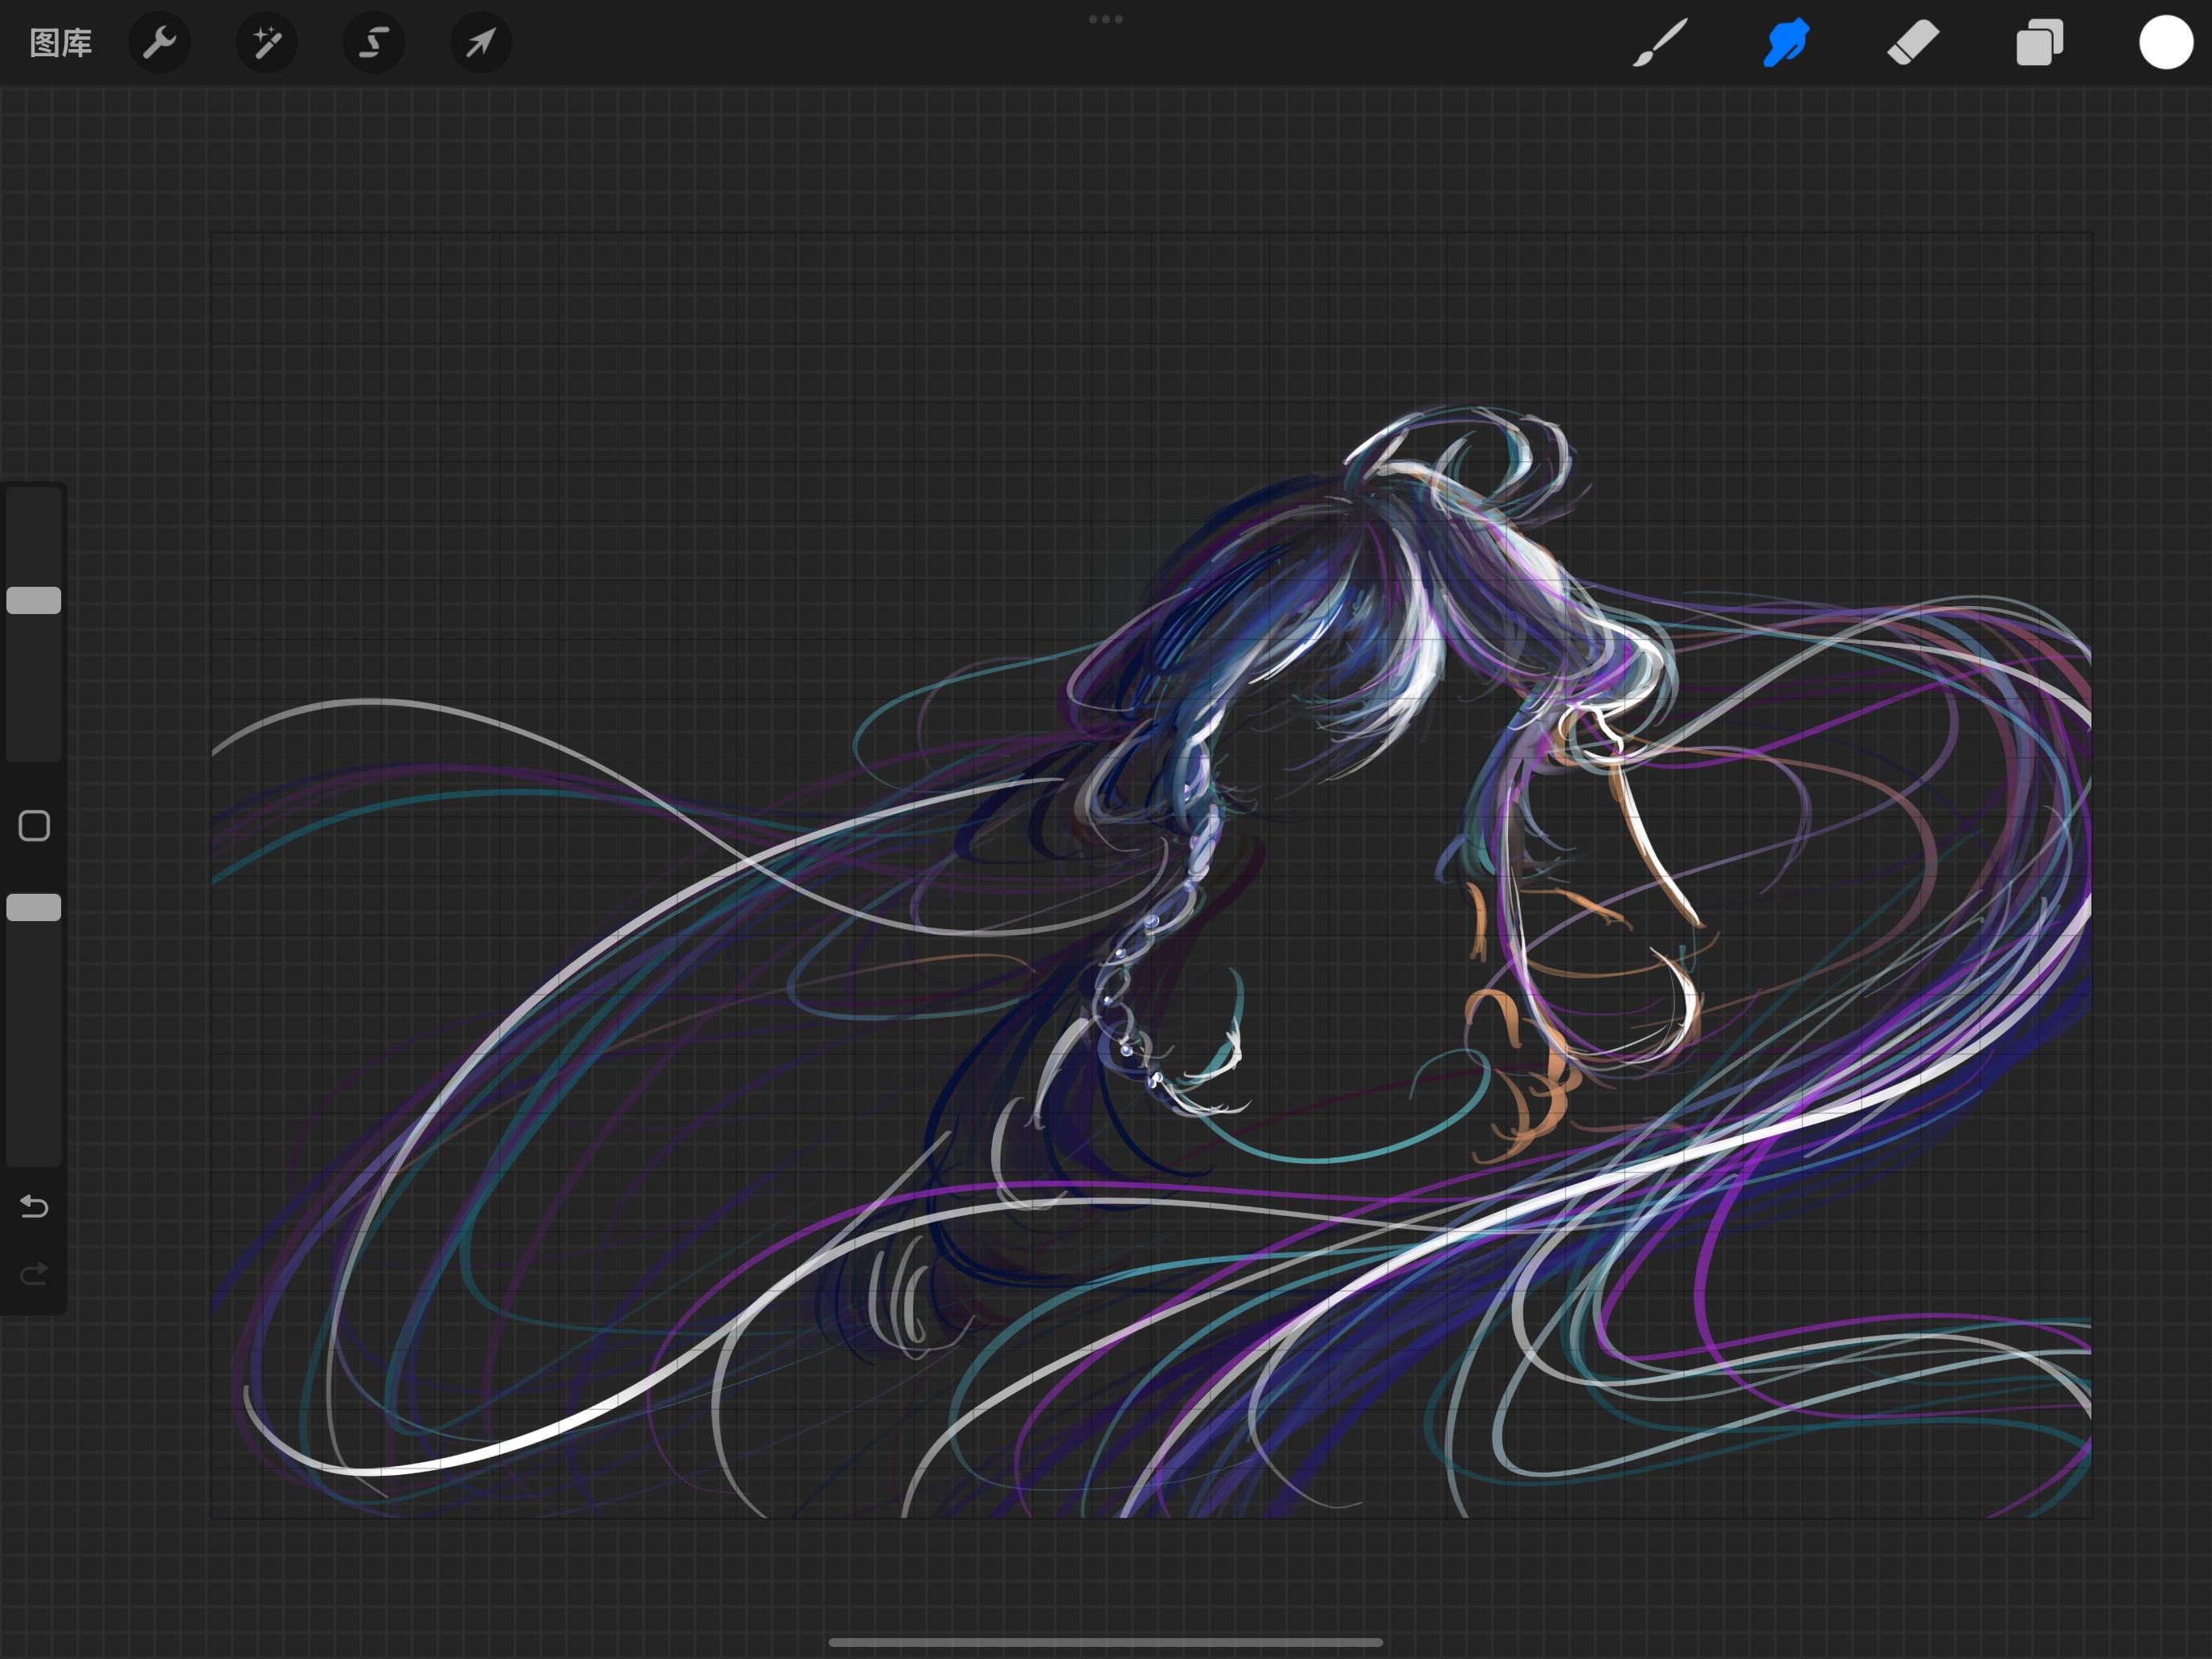Open the Adjustments magic wand menu
The image size is (2212, 1659).
[x=267, y=43]
